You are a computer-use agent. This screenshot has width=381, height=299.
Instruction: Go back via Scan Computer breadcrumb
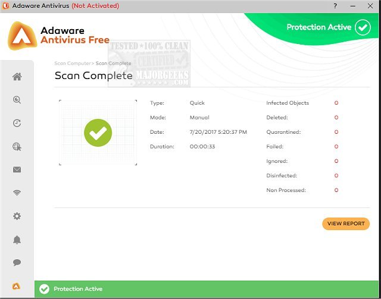pyautogui.click(x=73, y=64)
